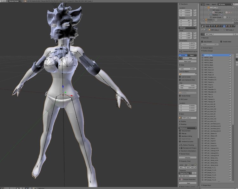The image size is (238, 189).
Task: Open the Properties Presets dropdown
Action: (185, 173)
